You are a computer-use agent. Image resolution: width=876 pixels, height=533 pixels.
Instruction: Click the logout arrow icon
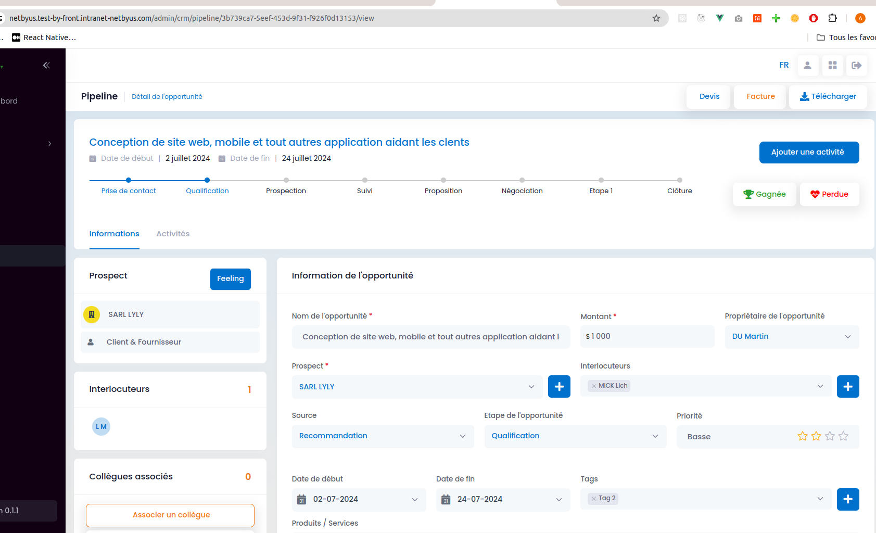coord(857,65)
